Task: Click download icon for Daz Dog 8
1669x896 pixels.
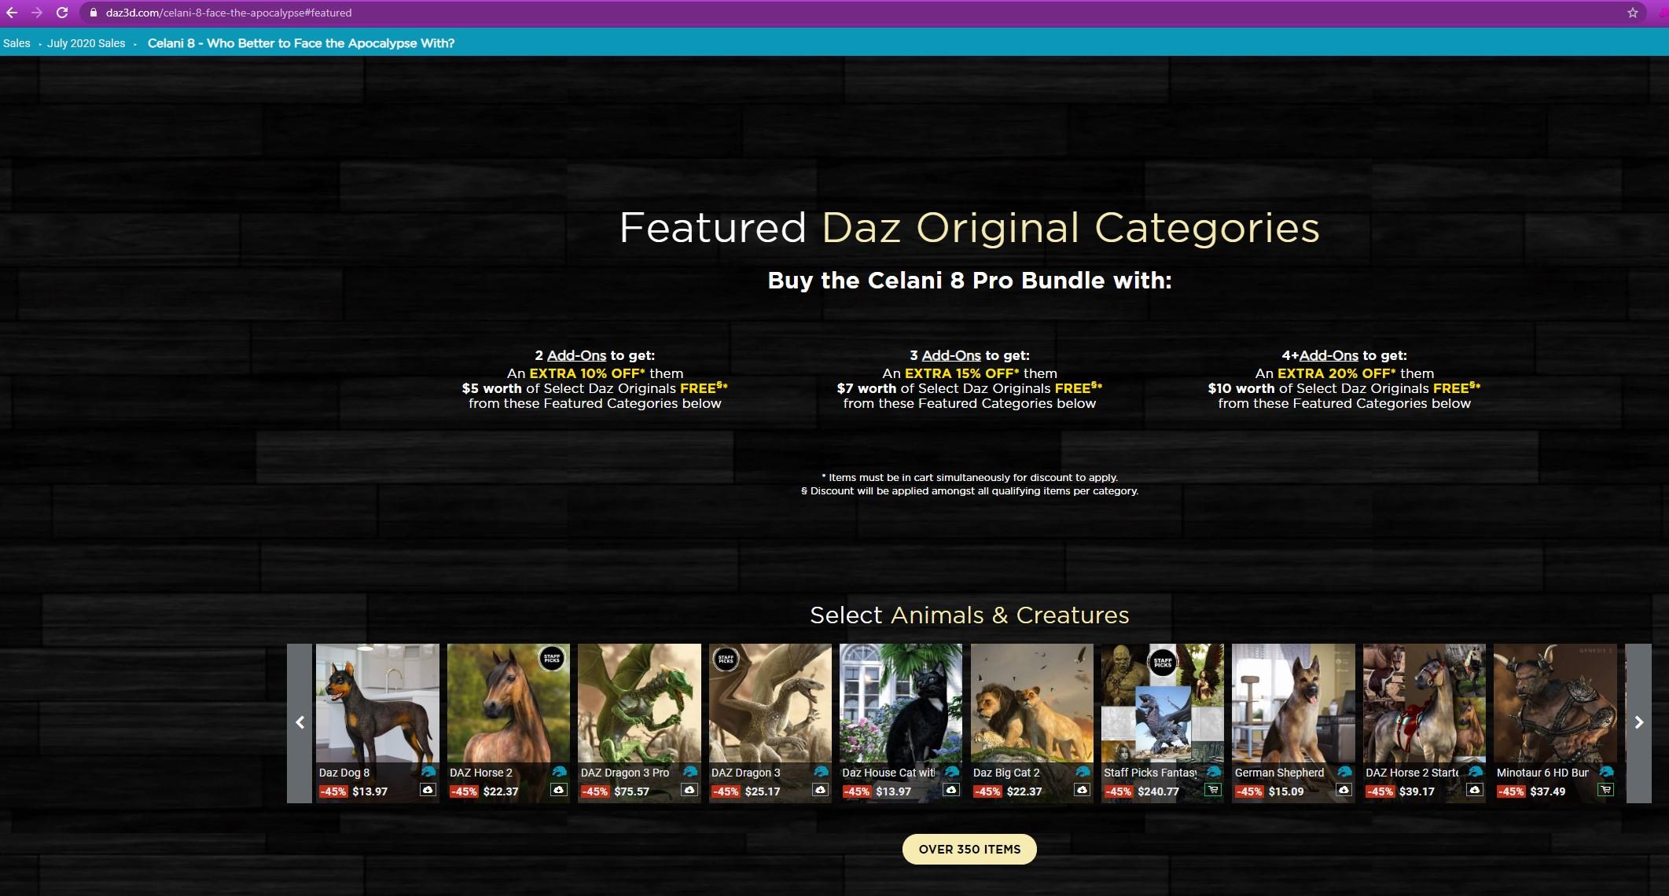Action: click(x=428, y=790)
